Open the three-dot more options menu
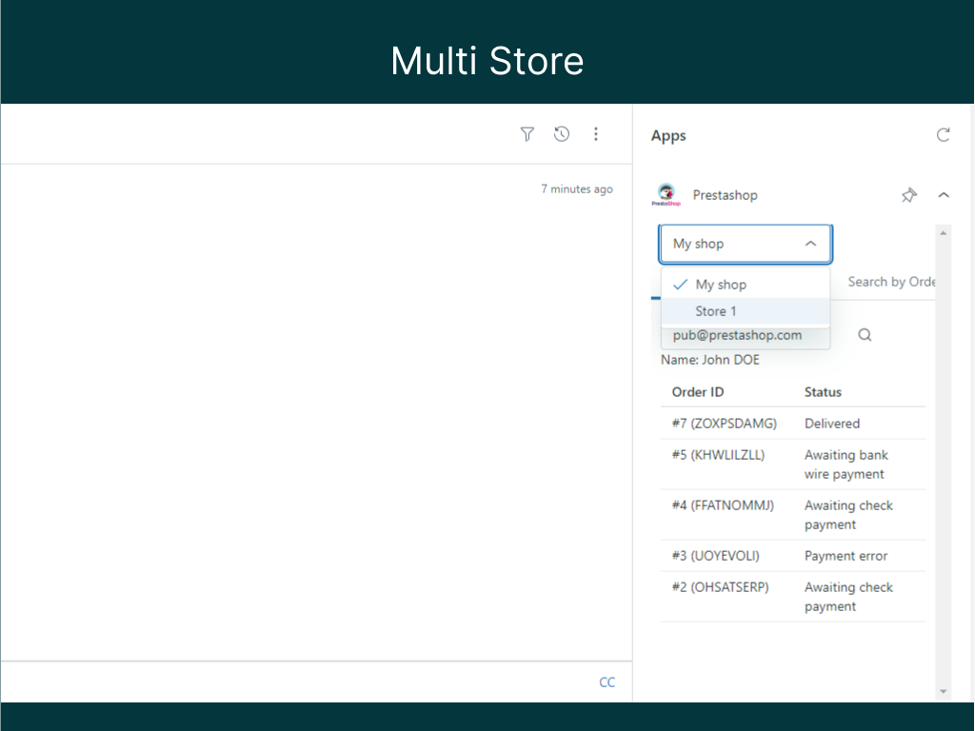The width and height of the screenshot is (975, 731). tap(596, 134)
